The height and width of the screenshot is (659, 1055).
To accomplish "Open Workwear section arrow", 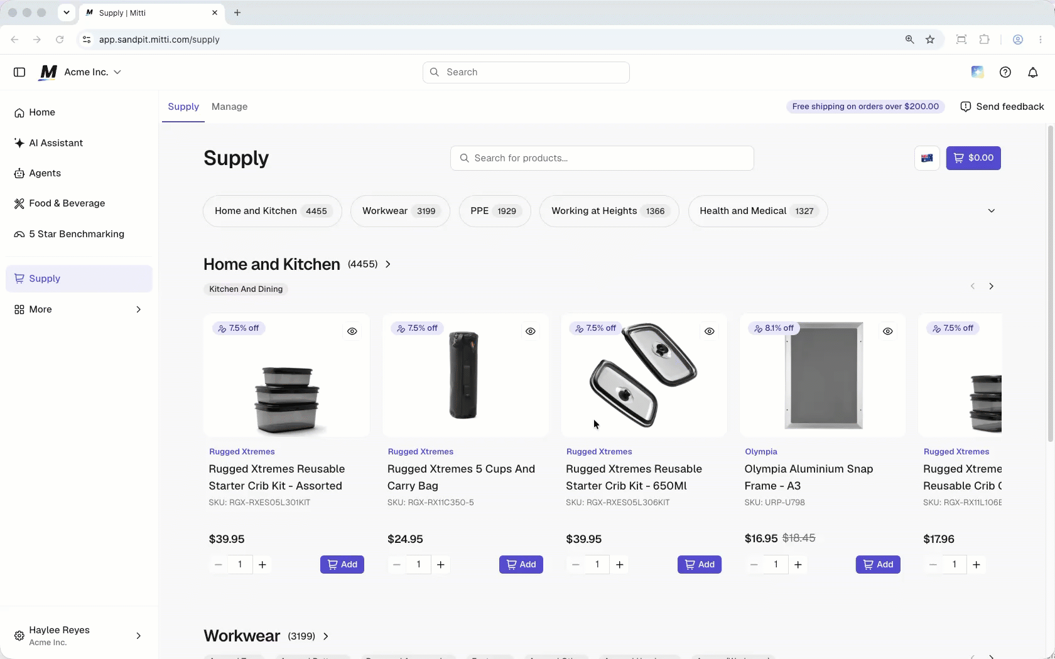I will pos(326,636).
